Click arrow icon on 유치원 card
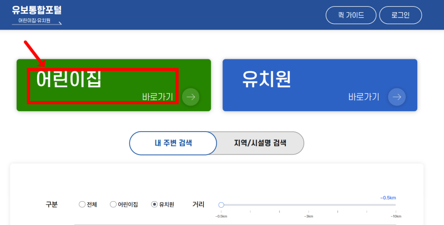The height and width of the screenshot is (225, 444). 397,97
